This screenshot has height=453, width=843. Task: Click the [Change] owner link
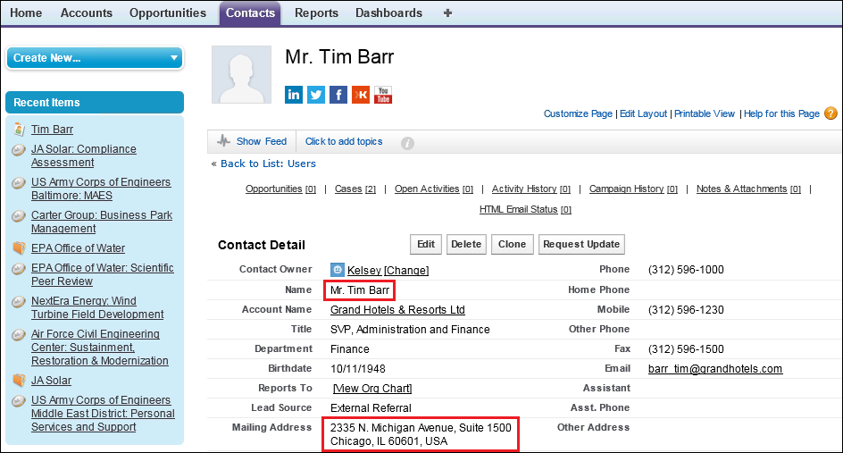(406, 270)
